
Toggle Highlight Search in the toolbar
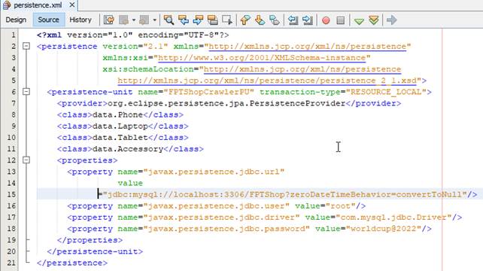tap(213, 20)
